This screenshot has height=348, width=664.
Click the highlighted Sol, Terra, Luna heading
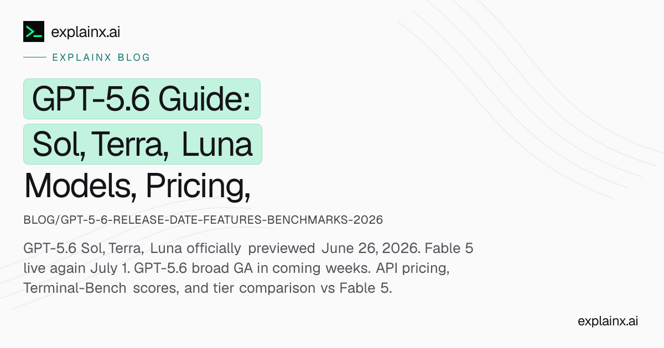[142, 144]
